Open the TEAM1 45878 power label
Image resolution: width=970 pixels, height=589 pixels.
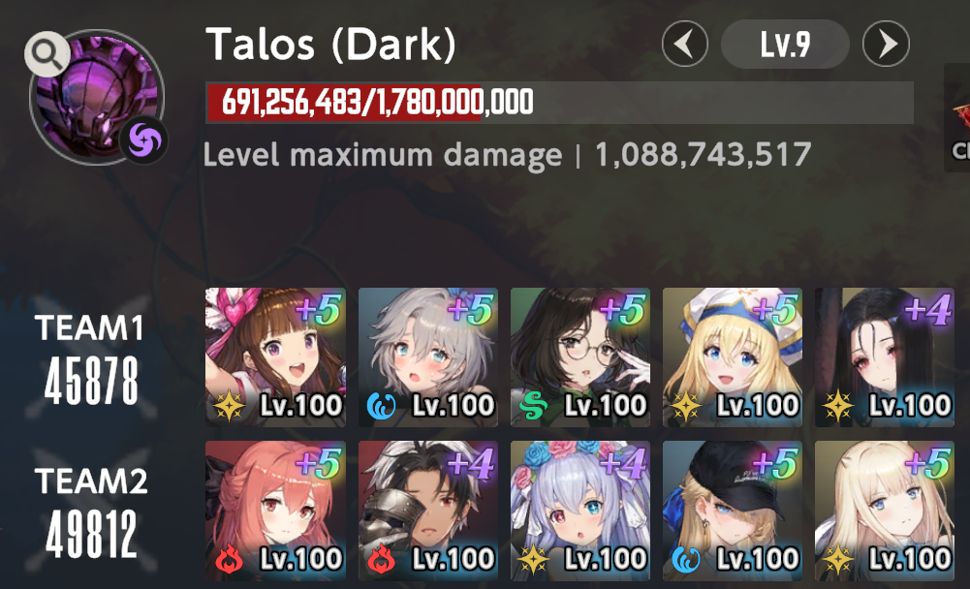[90, 358]
